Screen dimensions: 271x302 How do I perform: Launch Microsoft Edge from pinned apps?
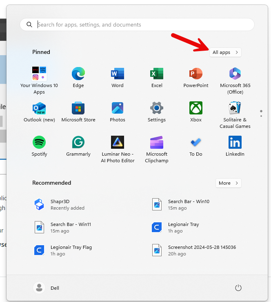(x=78, y=77)
